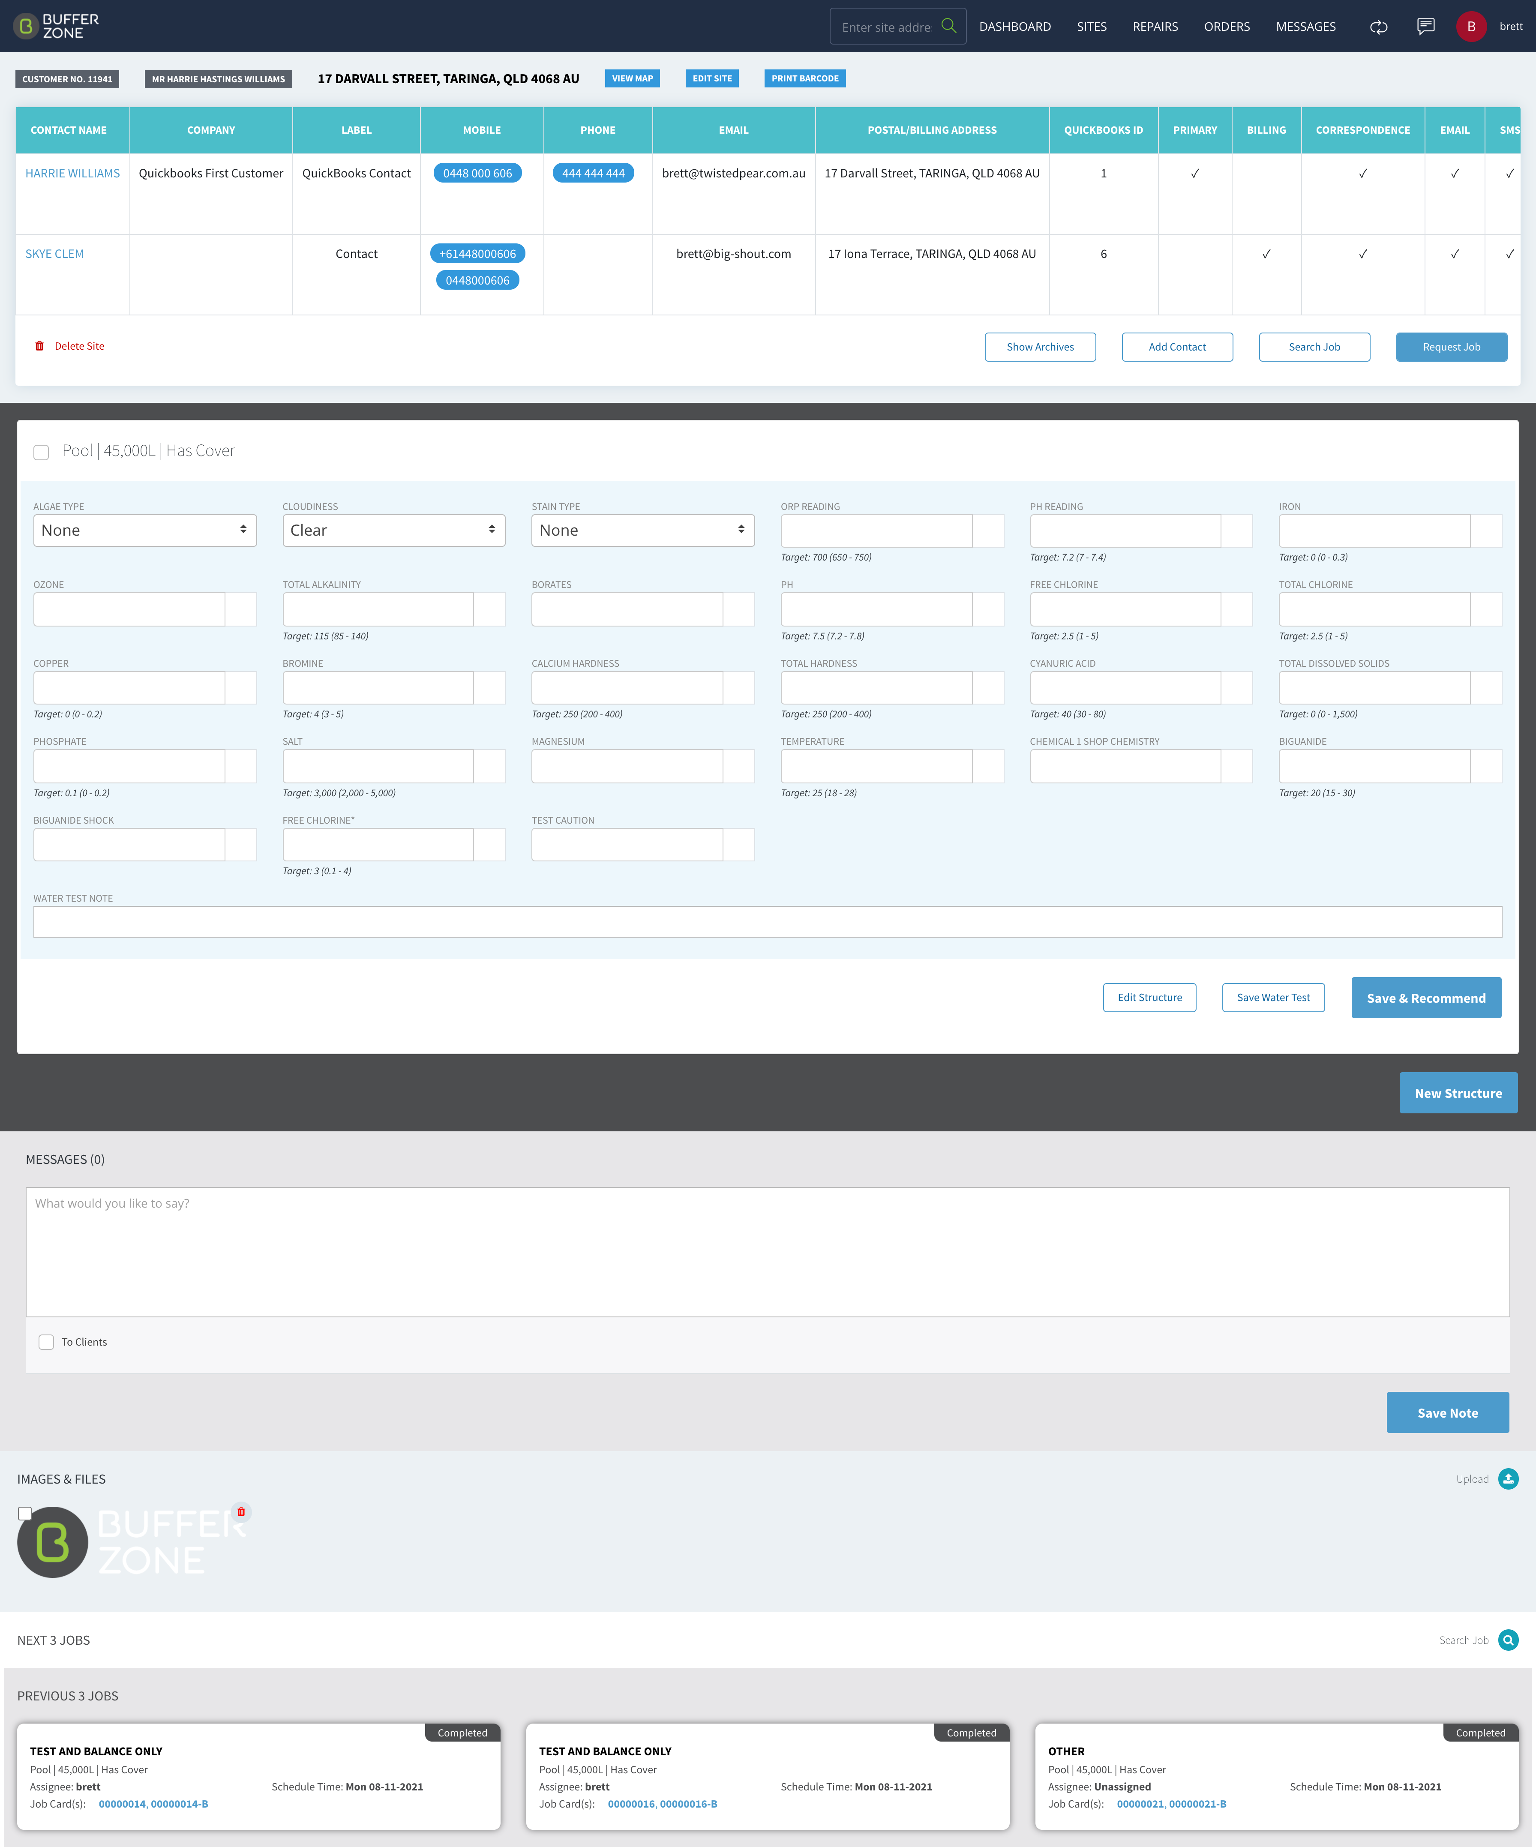Click the Total Alkalinity input field

(x=378, y=609)
